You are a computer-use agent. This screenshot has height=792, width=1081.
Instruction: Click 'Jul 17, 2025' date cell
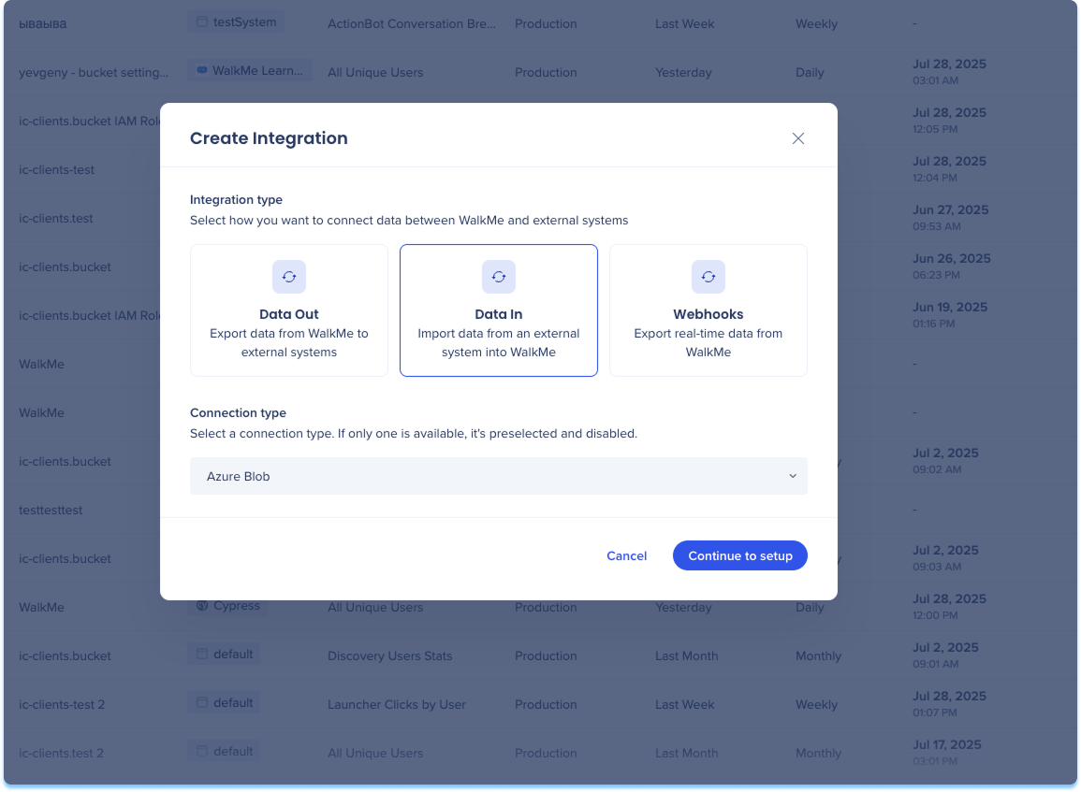(x=946, y=744)
